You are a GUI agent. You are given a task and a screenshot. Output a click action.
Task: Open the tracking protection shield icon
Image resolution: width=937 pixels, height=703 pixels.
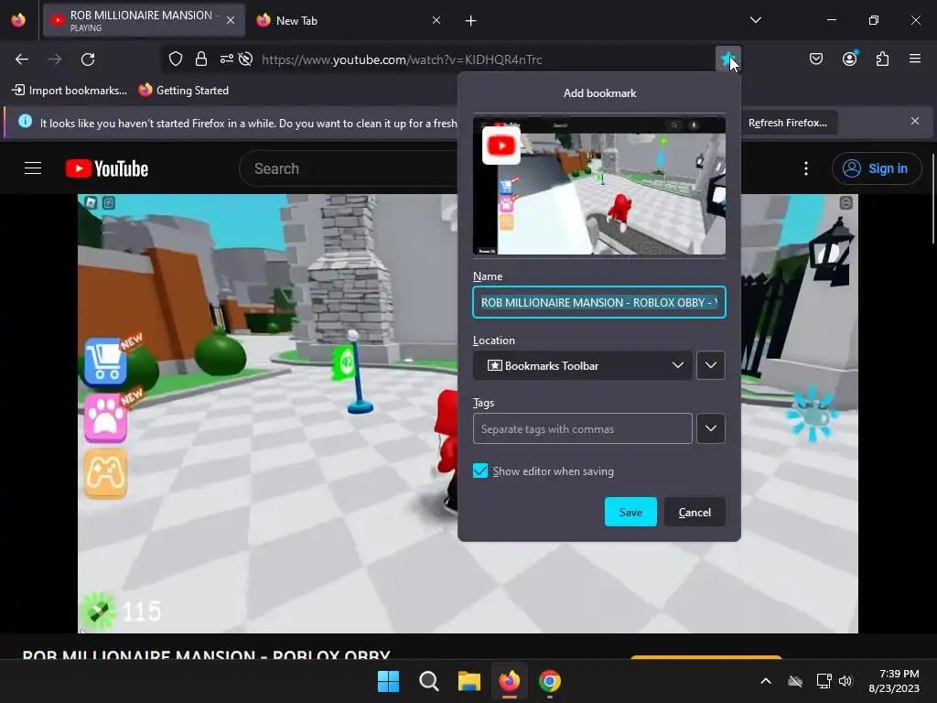pos(175,59)
